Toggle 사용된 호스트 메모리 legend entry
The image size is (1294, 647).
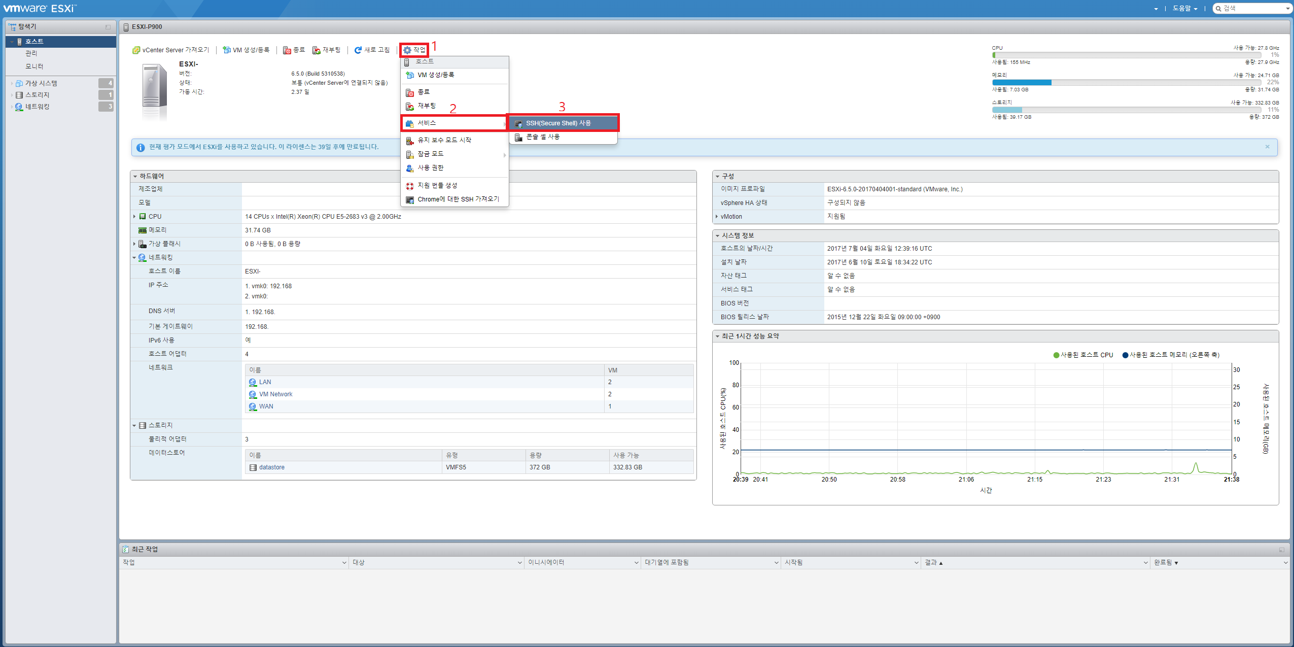(1171, 355)
